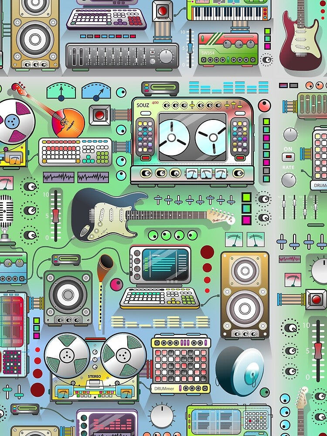Click the left purple waveform display
This screenshot has height=436, width=327.
[x=59, y=177]
